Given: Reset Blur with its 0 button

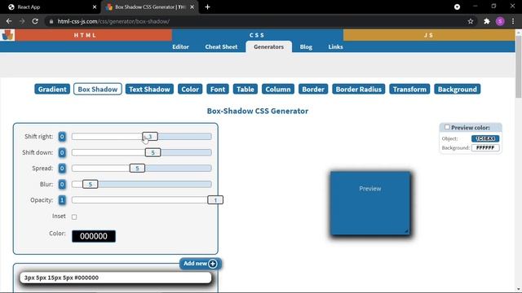Looking at the screenshot, I should coord(62,184).
